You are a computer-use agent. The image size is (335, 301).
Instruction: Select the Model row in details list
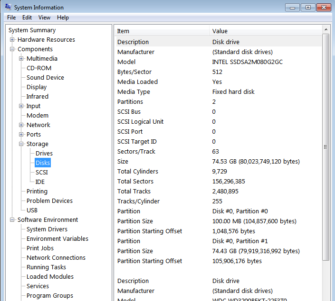tap(126, 62)
